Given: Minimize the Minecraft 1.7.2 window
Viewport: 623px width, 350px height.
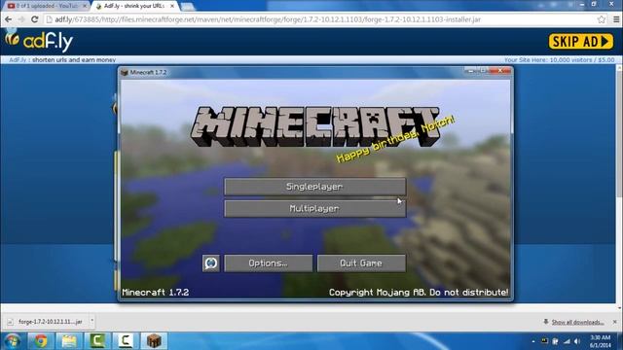Looking at the screenshot, I should [471, 71].
